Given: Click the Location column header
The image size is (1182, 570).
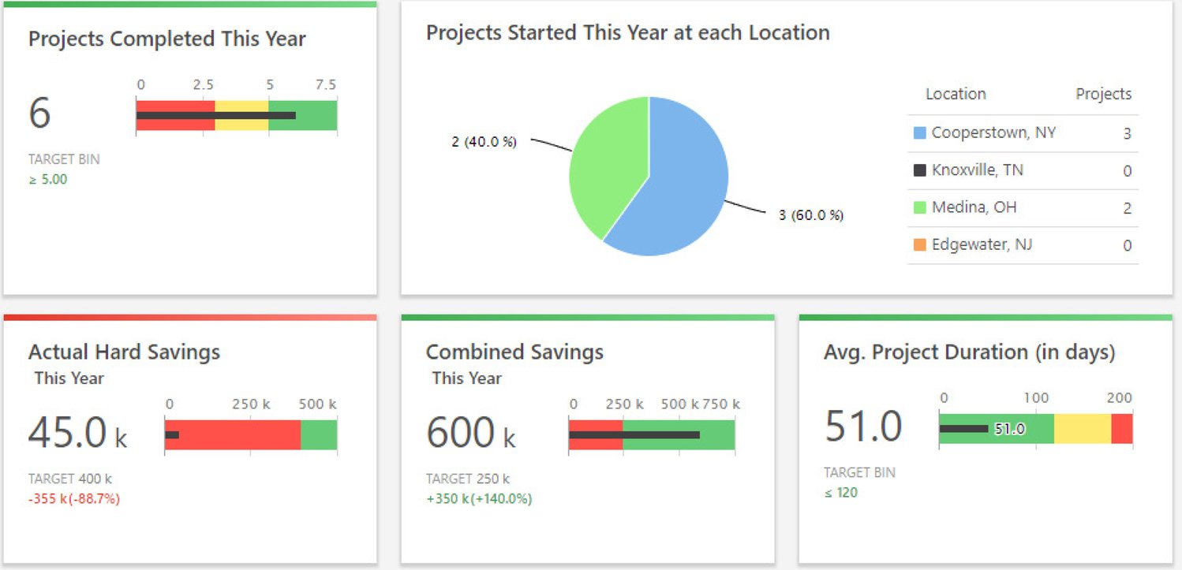Looking at the screenshot, I should [956, 94].
